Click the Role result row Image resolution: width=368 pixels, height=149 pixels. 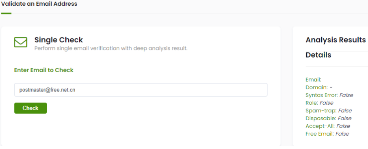click(x=319, y=103)
